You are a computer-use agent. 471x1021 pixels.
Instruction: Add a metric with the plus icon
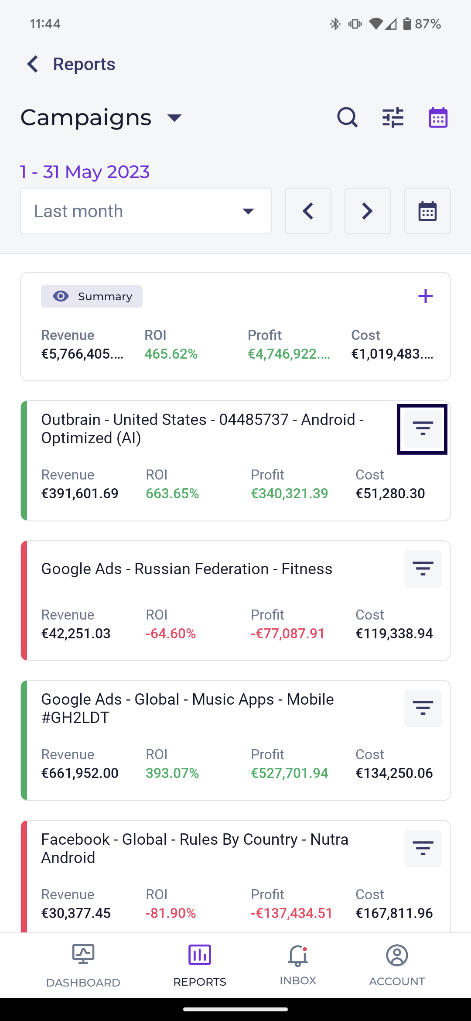click(425, 296)
